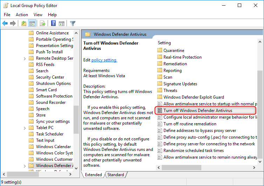Viewport: 264px width, 186px height.
Task: Click the Setting column header
Action: pyautogui.click(x=165, y=43)
